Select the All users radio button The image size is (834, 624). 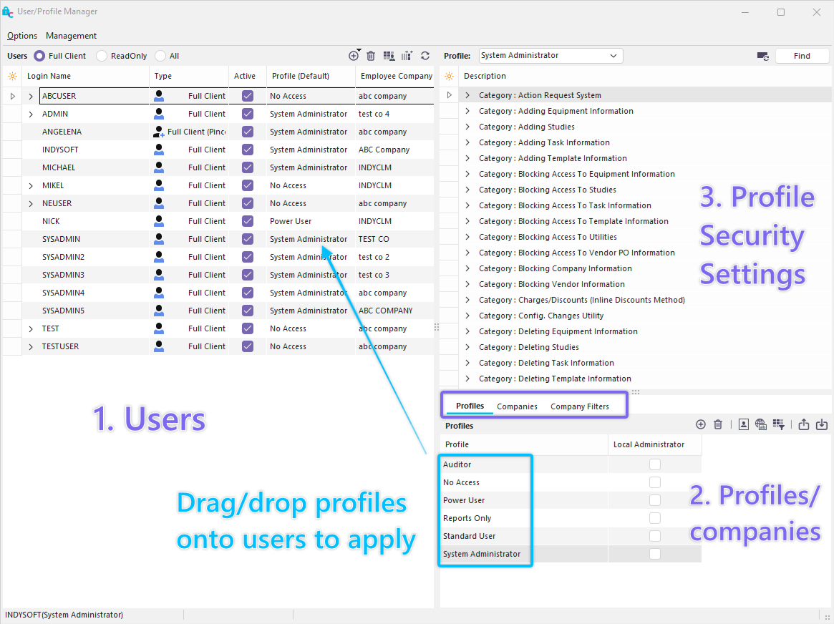coord(160,56)
